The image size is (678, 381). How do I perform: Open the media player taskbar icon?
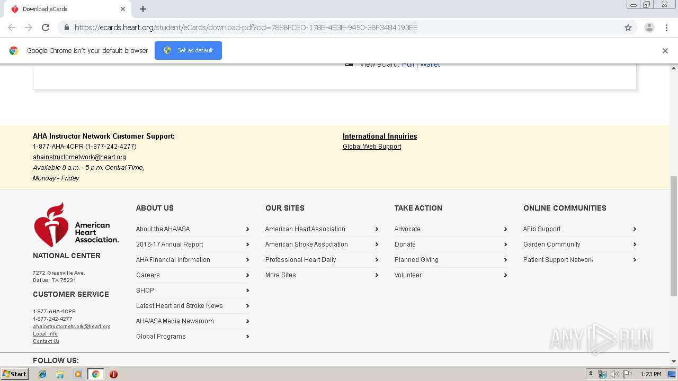pos(78,374)
